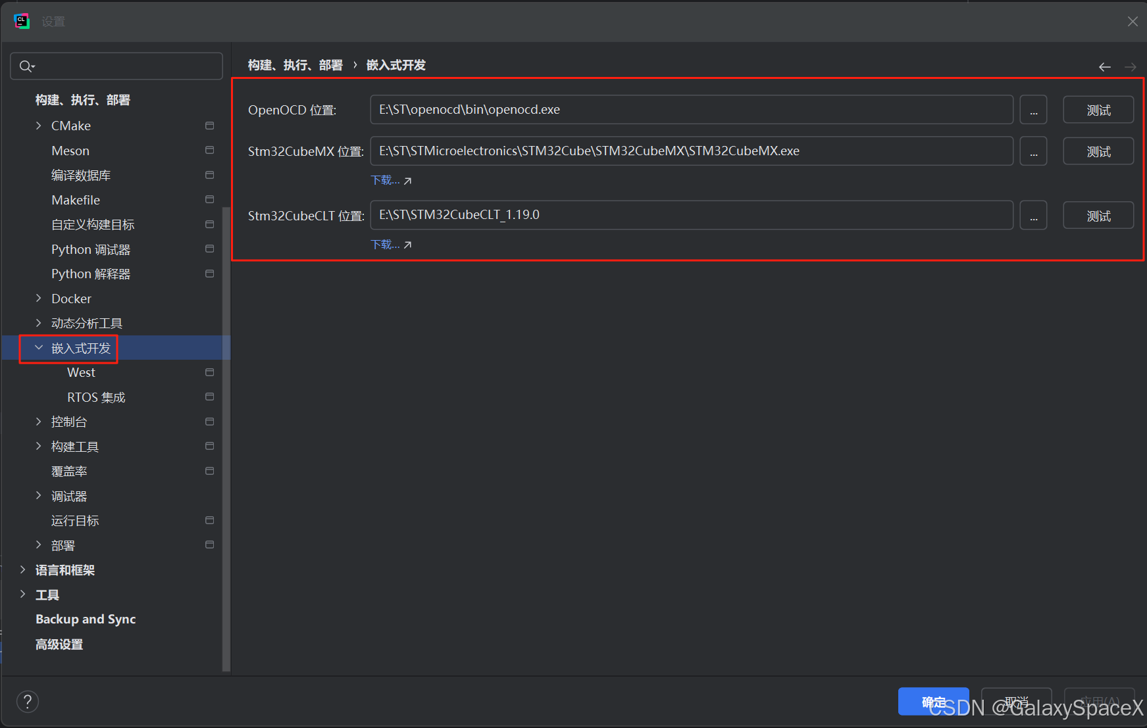
Task: Expand the 语言和框架 section
Action: [x=22, y=570]
